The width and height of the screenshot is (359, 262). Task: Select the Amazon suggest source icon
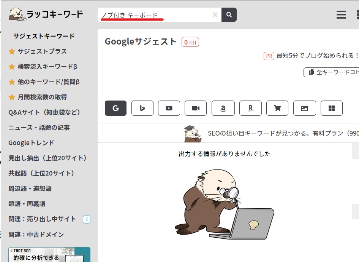click(223, 108)
